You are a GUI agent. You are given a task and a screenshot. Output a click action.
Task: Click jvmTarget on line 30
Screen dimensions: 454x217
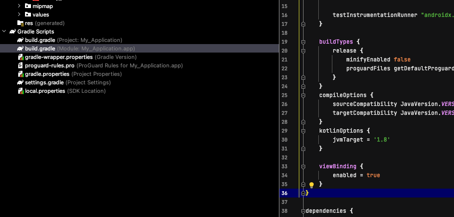[348, 140]
